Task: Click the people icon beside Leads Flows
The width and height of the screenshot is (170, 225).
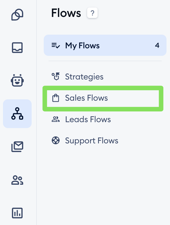Action: click(56, 119)
